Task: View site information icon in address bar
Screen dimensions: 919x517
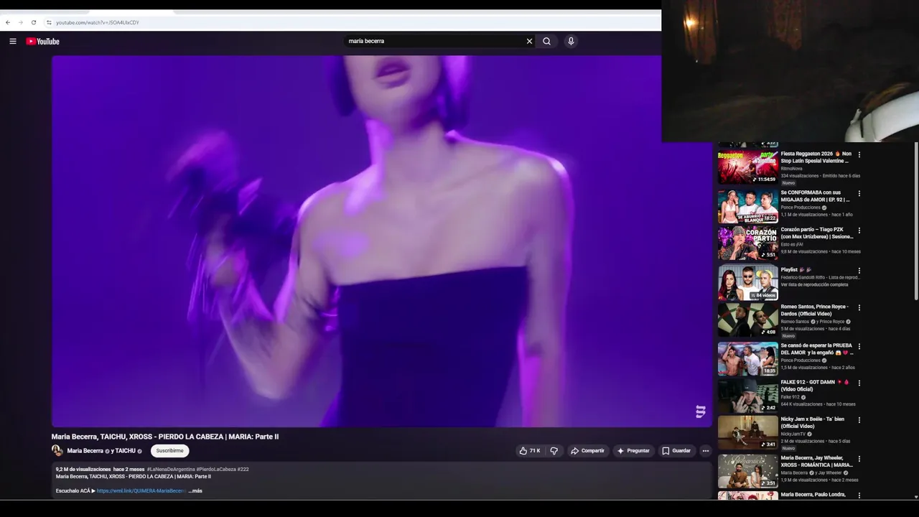Action: pyautogui.click(x=49, y=22)
